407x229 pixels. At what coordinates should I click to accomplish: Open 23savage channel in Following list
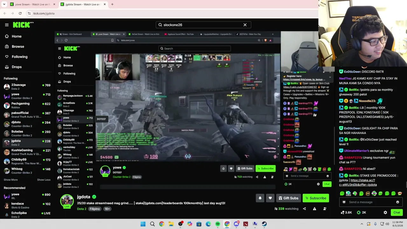27,87
